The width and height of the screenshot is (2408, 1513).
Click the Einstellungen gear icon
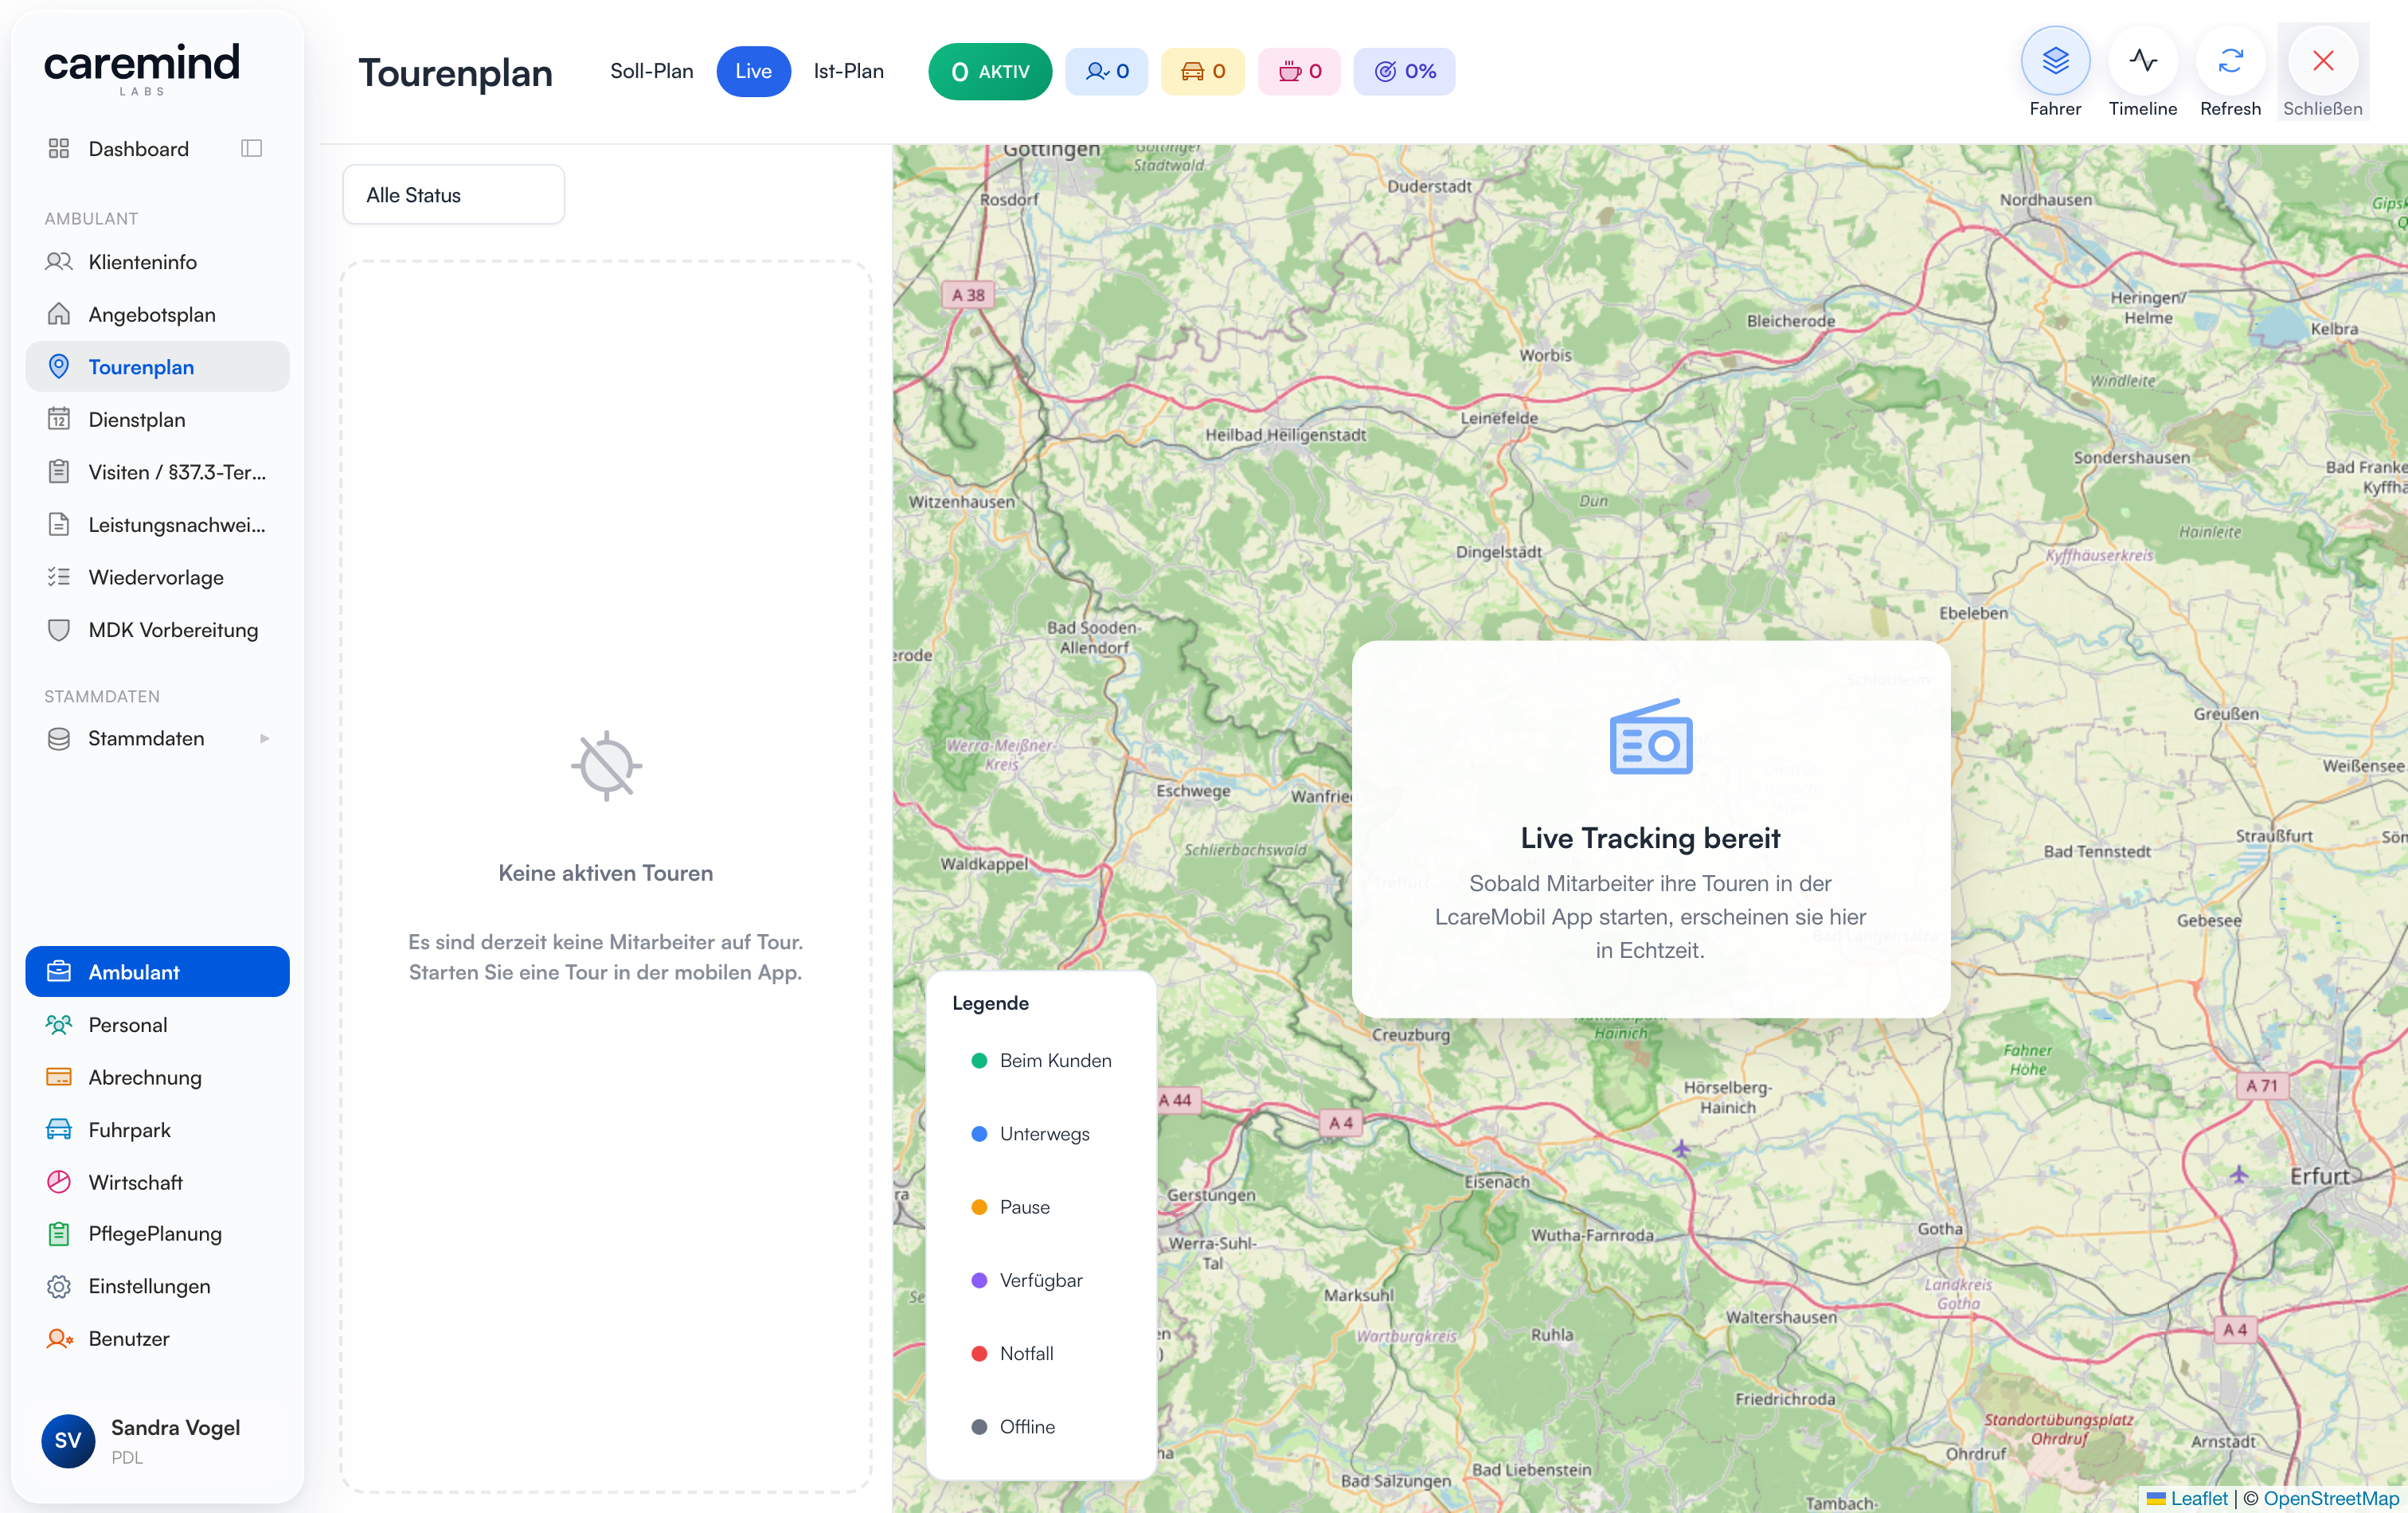59,1286
